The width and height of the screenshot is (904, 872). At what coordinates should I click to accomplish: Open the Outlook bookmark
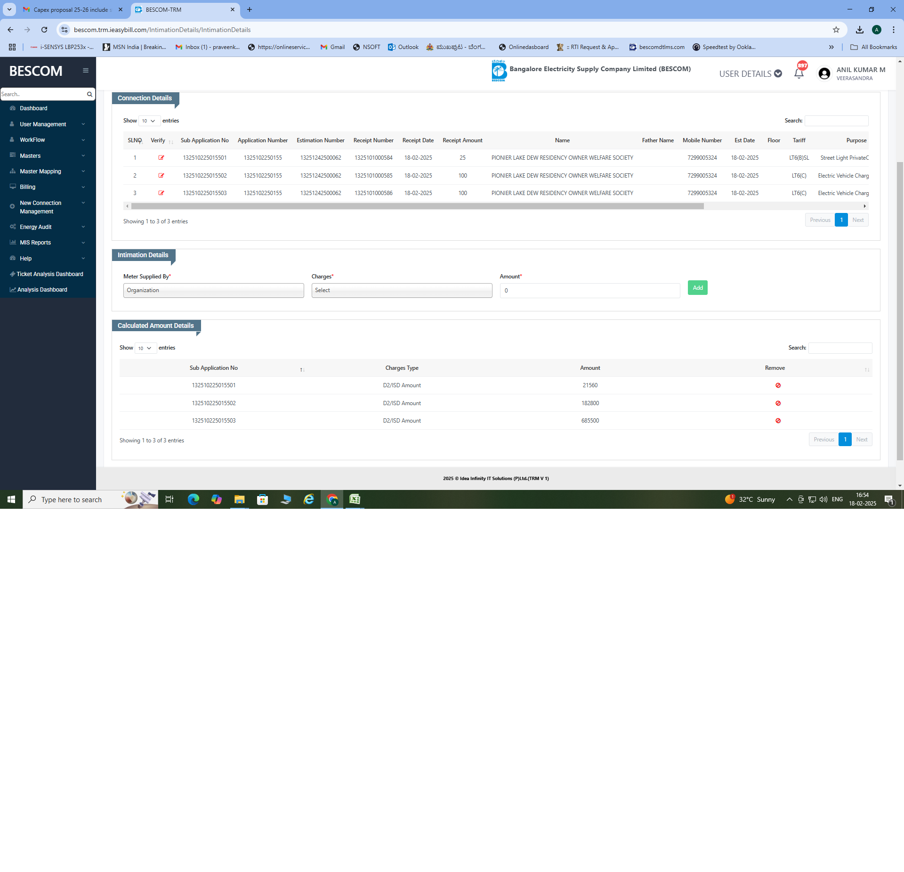(x=403, y=47)
